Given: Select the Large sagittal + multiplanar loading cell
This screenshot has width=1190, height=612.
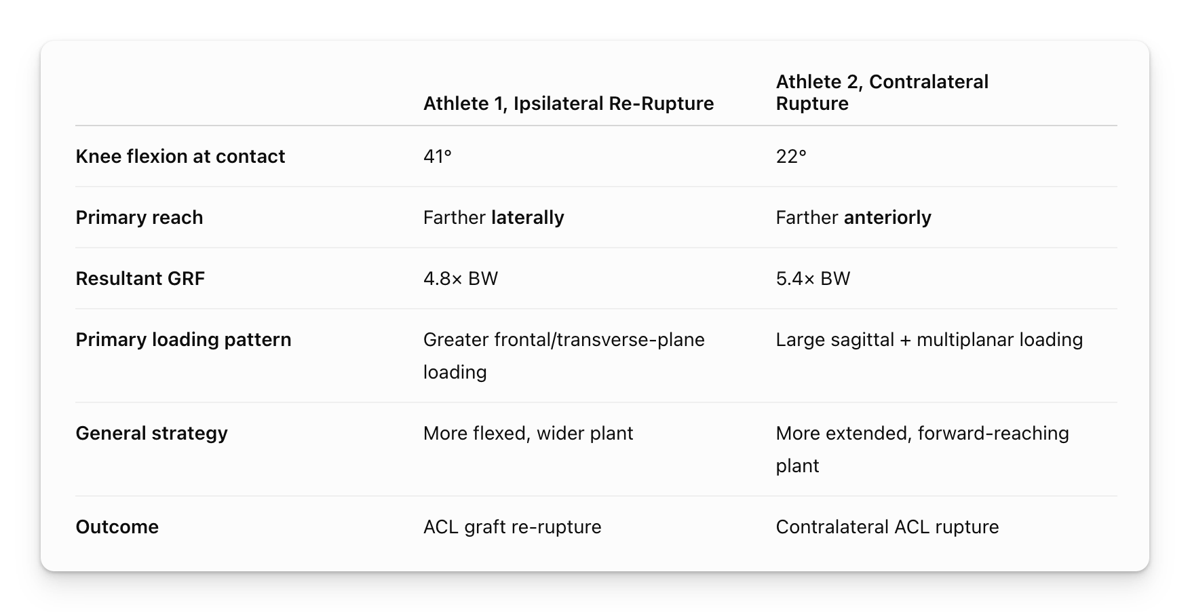Looking at the screenshot, I should pyautogui.click(x=929, y=339).
